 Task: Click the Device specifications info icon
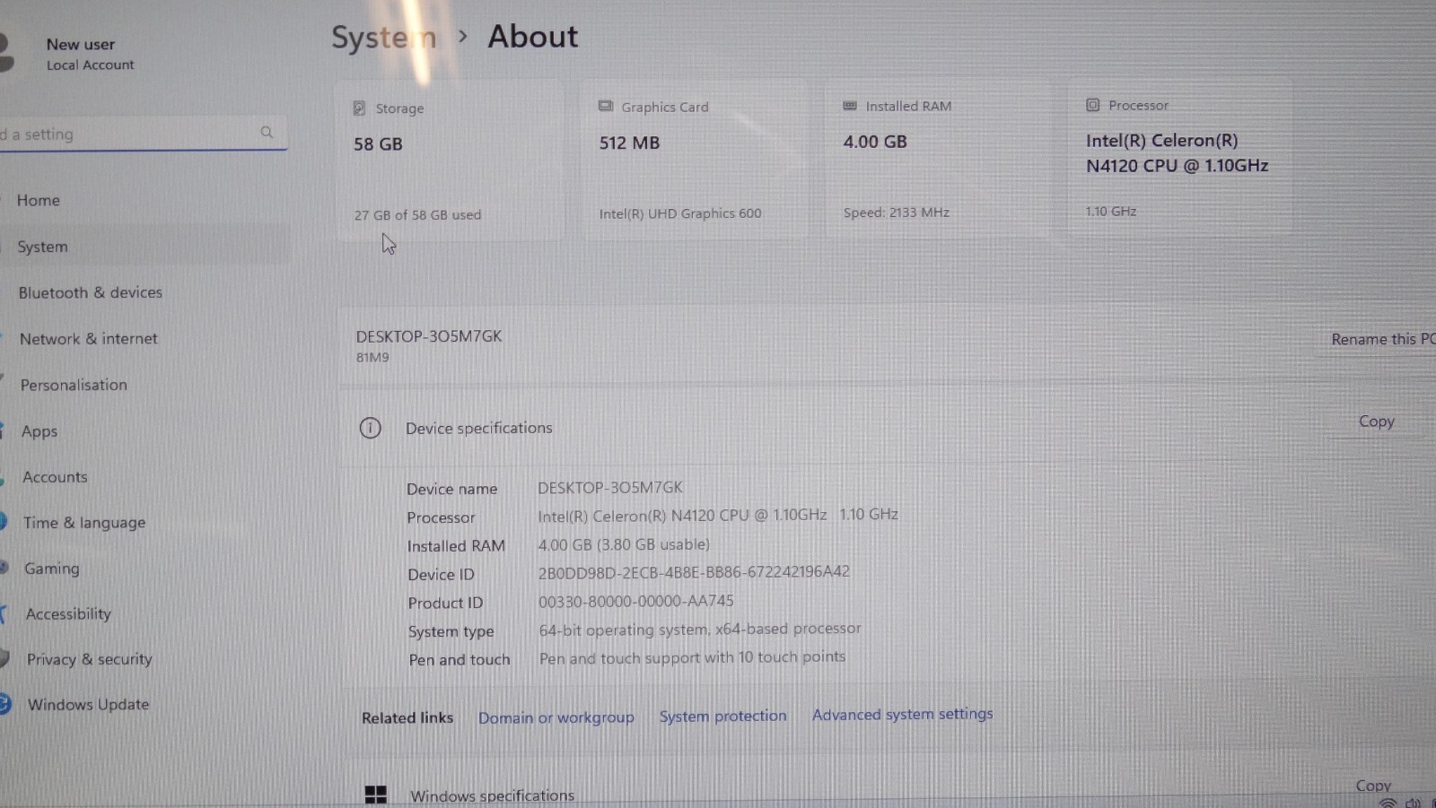click(x=370, y=428)
